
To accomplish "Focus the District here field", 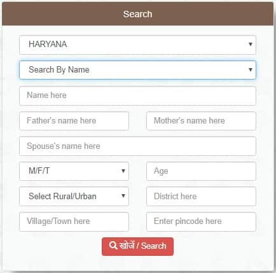I will 201,196.
